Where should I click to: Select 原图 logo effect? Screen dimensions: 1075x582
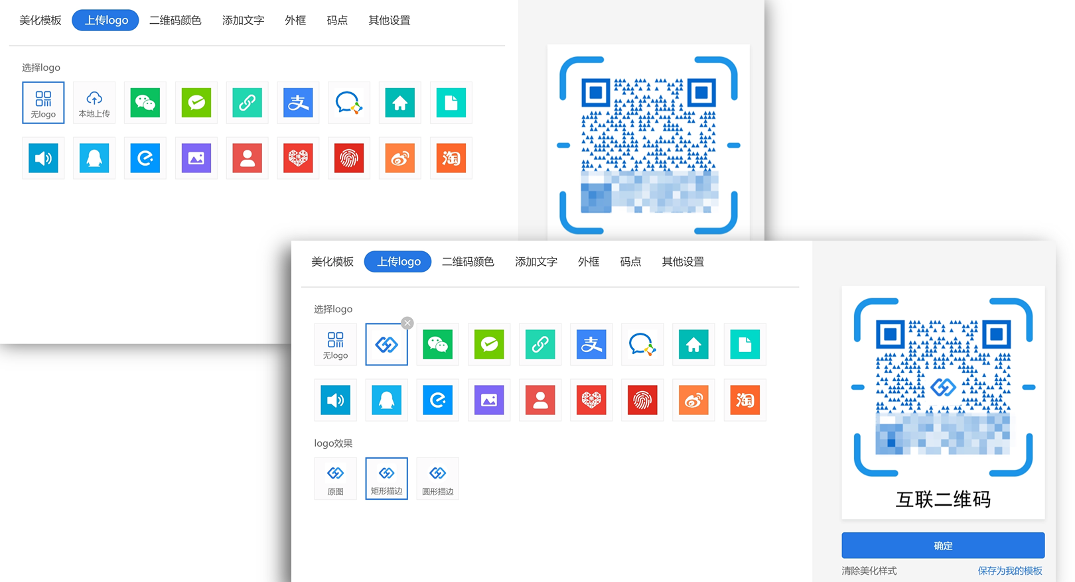click(x=336, y=479)
